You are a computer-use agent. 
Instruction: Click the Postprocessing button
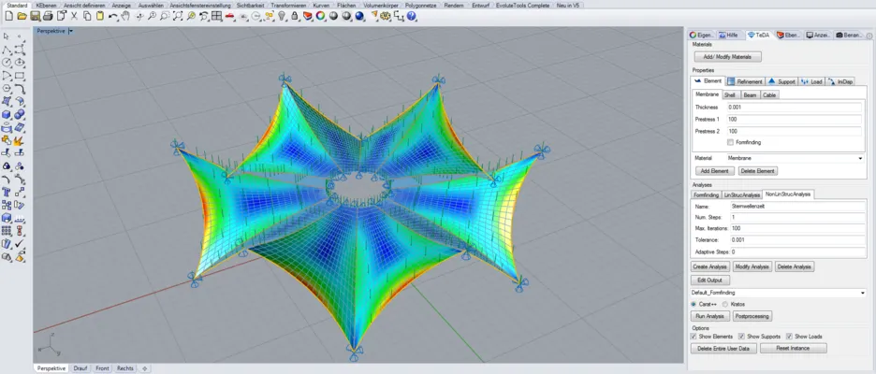(752, 316)
